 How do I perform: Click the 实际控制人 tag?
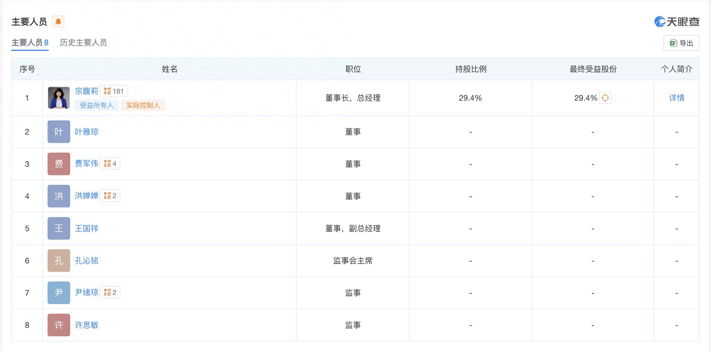click(143, 105)
